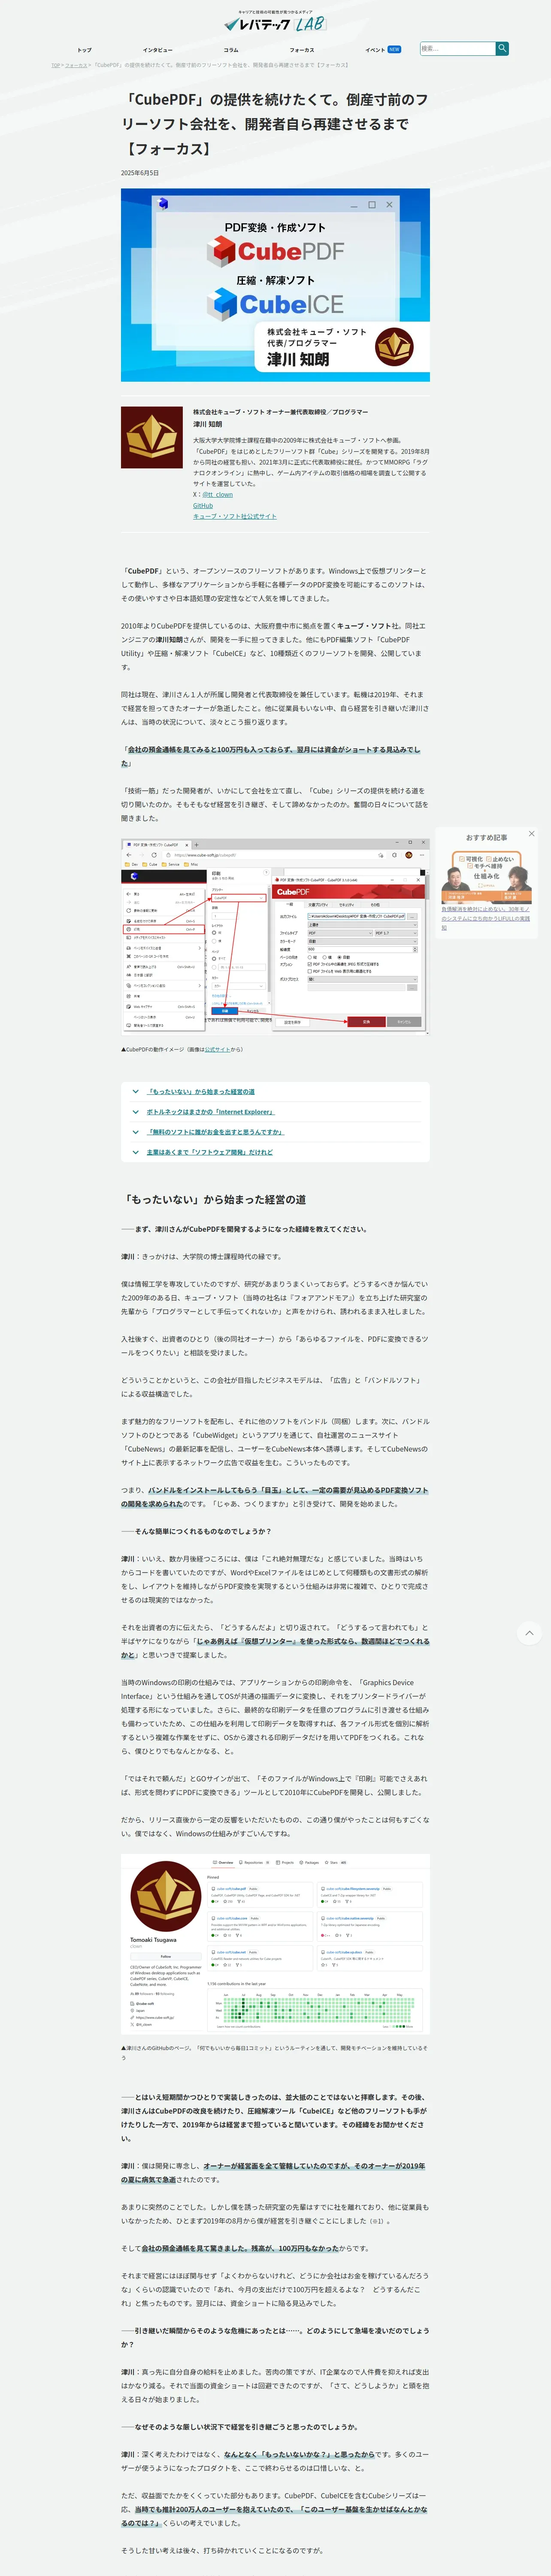Open 公式サイト link in CubePDF image caption

[x=217, y=1049]
